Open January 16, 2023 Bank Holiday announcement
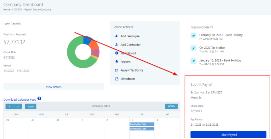 220,60
